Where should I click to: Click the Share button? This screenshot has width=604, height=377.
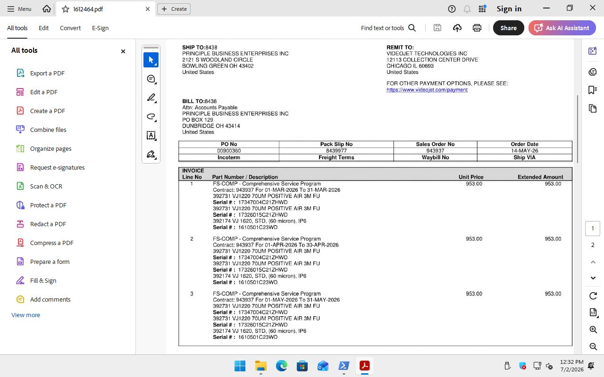[x=508, y=28]
